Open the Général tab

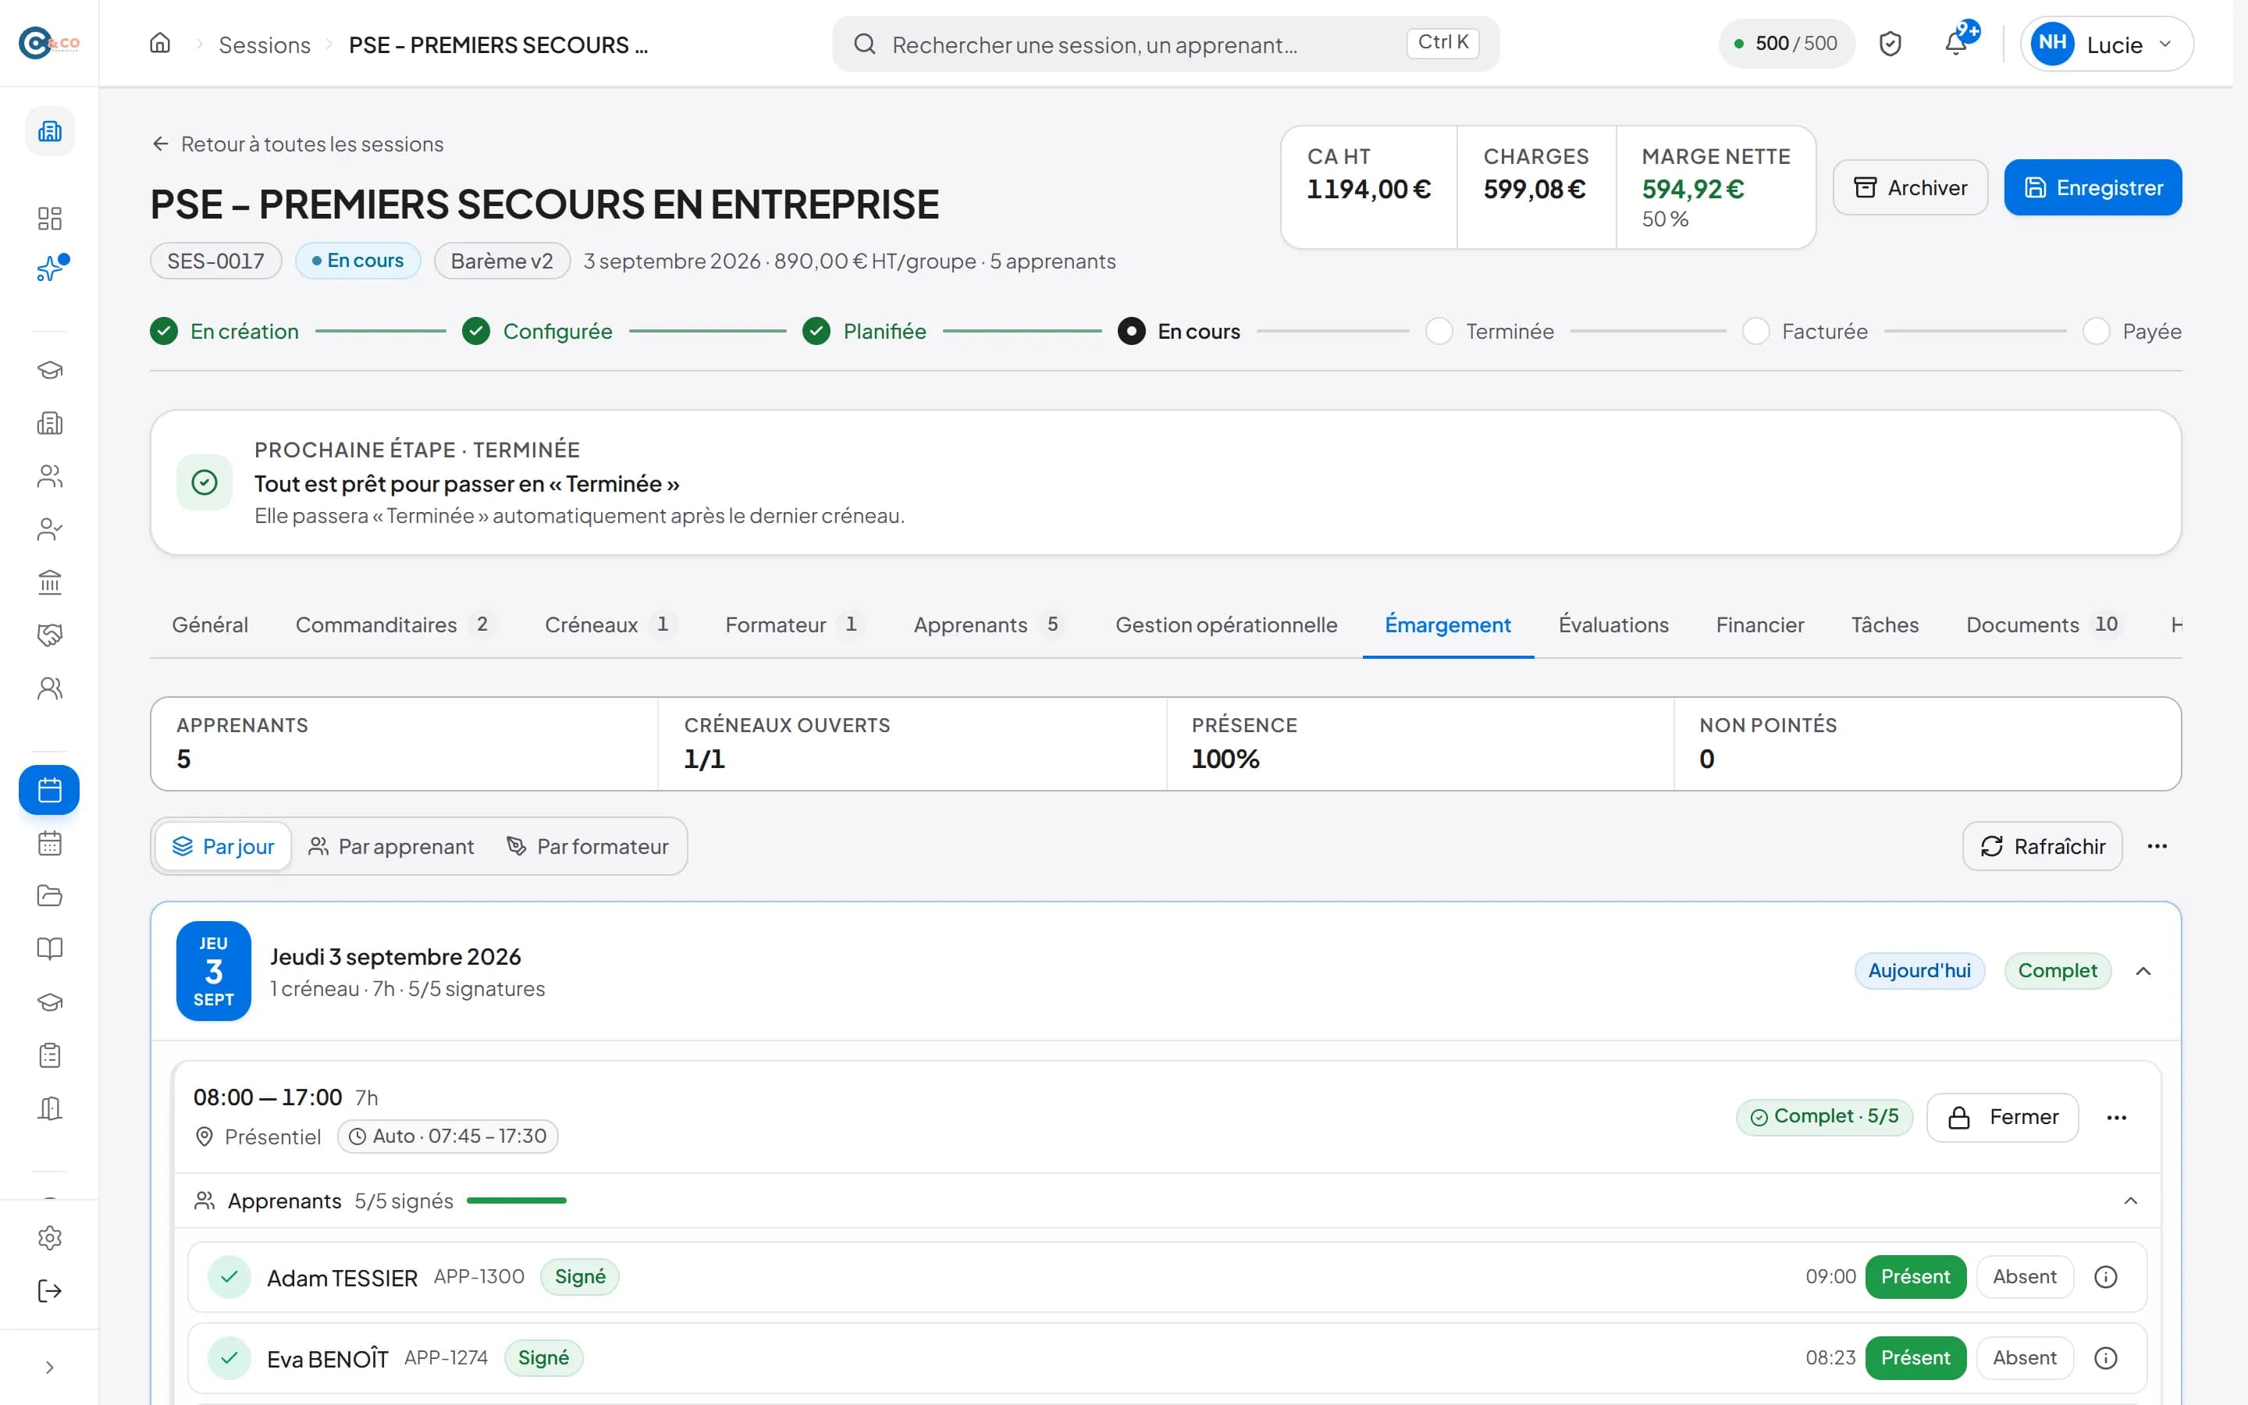[x=210, y=624]
